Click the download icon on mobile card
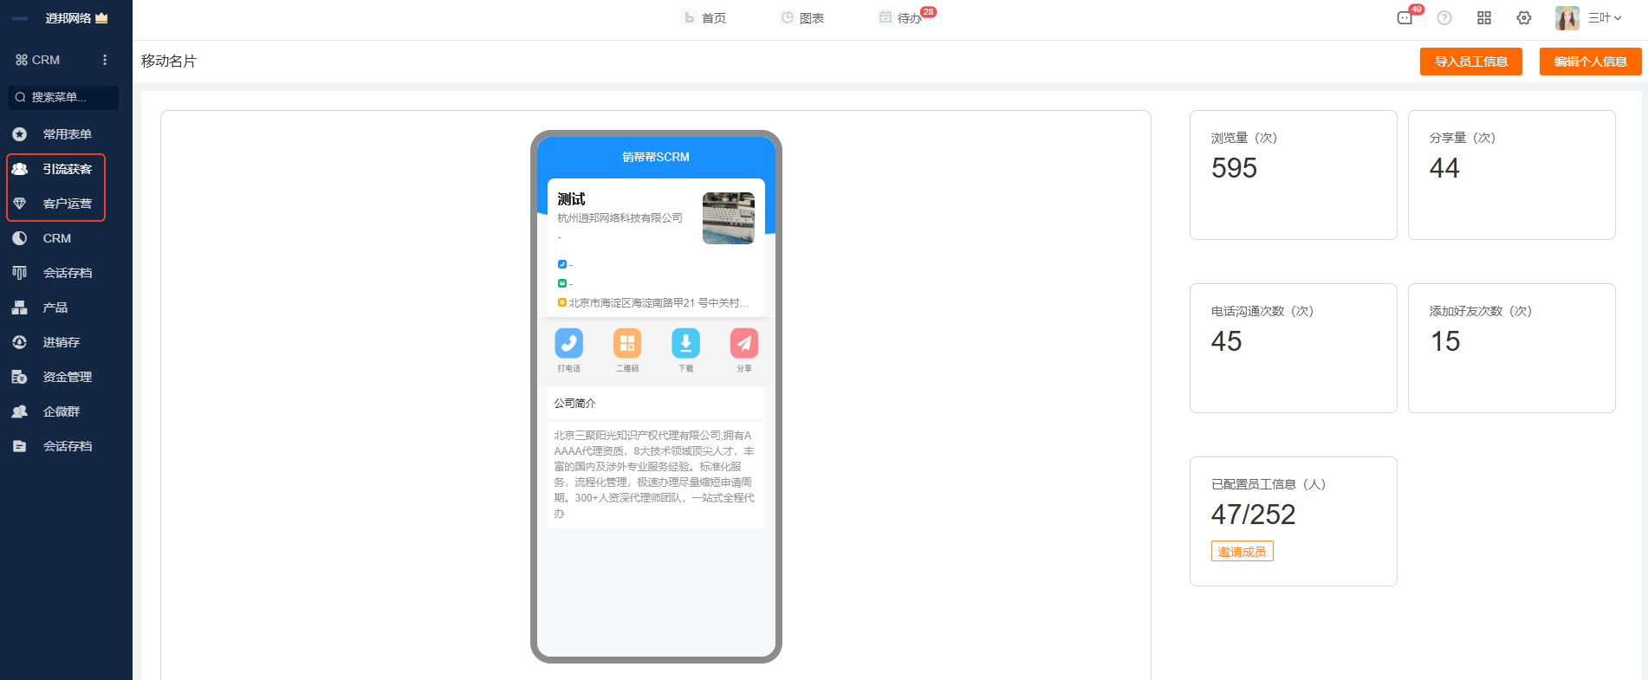This screenshot has height=680, width=1648. [685, 344]
